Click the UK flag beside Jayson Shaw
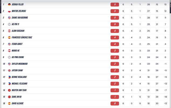The image size is (171, 108). tap(9, 70)
